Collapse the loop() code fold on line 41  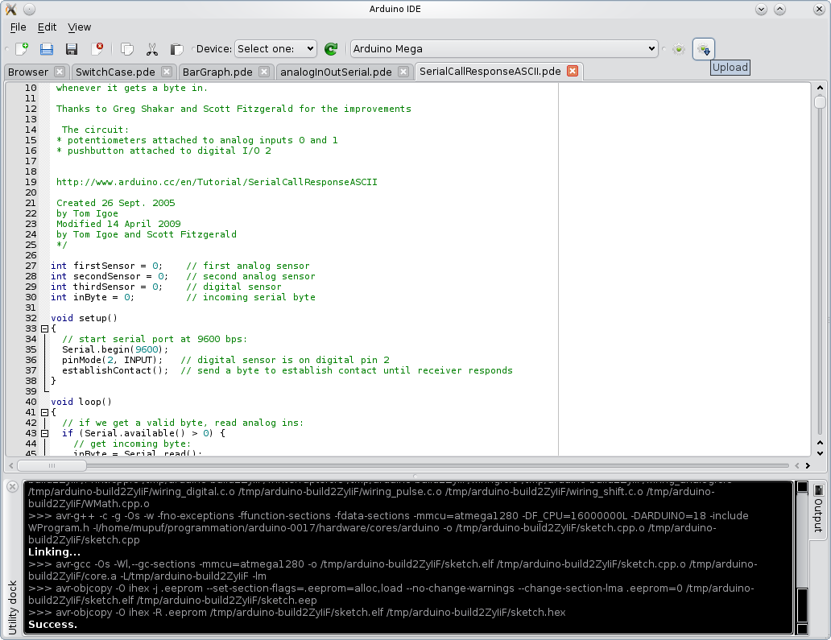click(x=44, y=412)
